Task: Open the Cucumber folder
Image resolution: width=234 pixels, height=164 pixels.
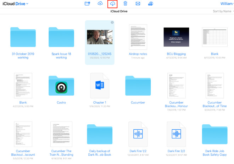Action: [x=138, y=86]
